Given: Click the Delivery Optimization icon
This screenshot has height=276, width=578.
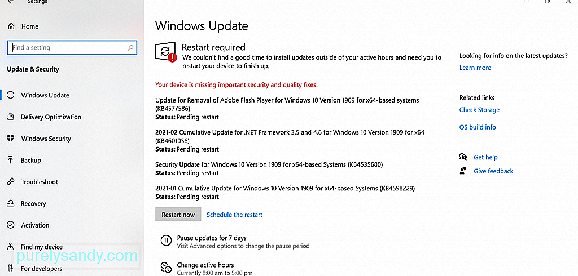Looking at the screenshot, I should (x=11, y=117).
